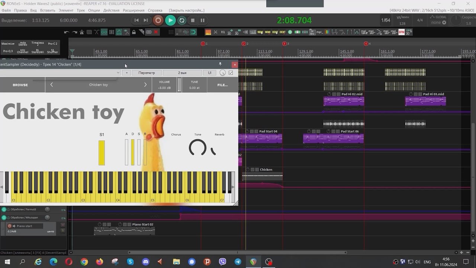The height and width of the screenshot is (268, 476).
Task: Adjust the Permut8 envelope knob
Action: [x=47, y=209]
